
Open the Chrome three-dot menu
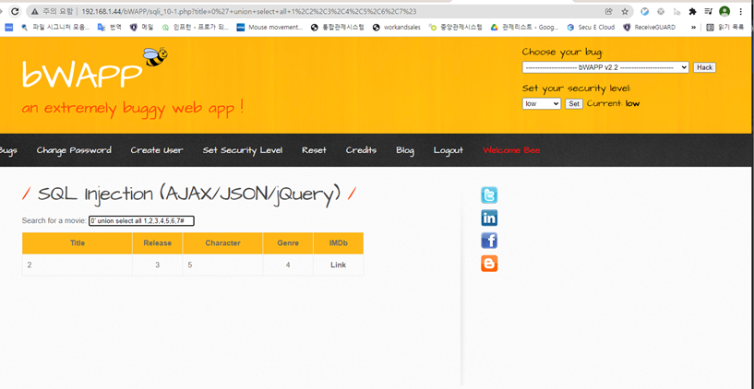coord(740,12)
